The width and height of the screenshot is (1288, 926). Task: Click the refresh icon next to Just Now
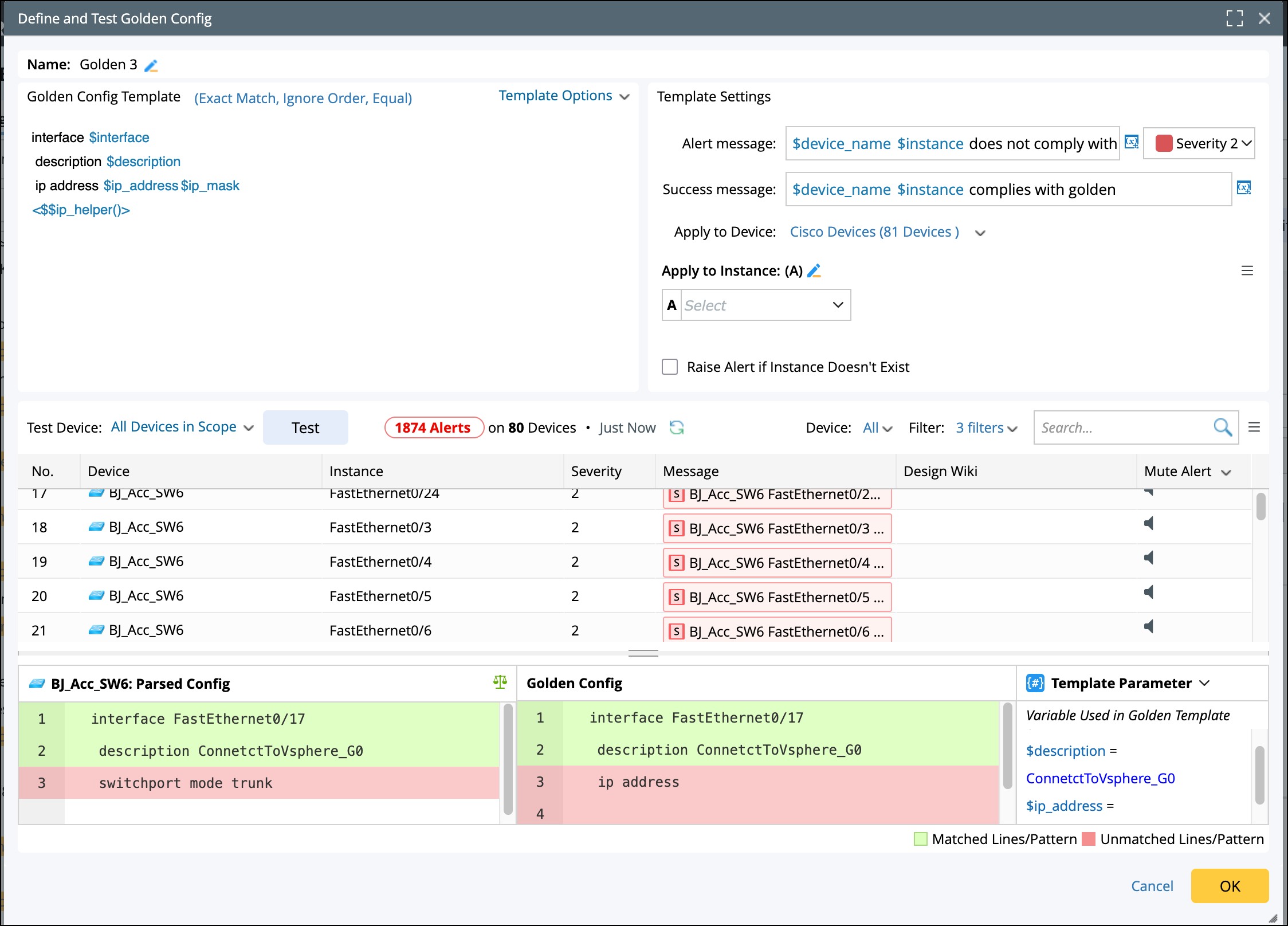pos(677,427)
